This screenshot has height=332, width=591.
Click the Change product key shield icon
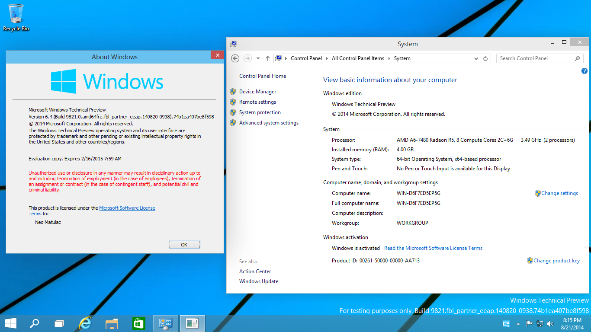coord(530,261)
